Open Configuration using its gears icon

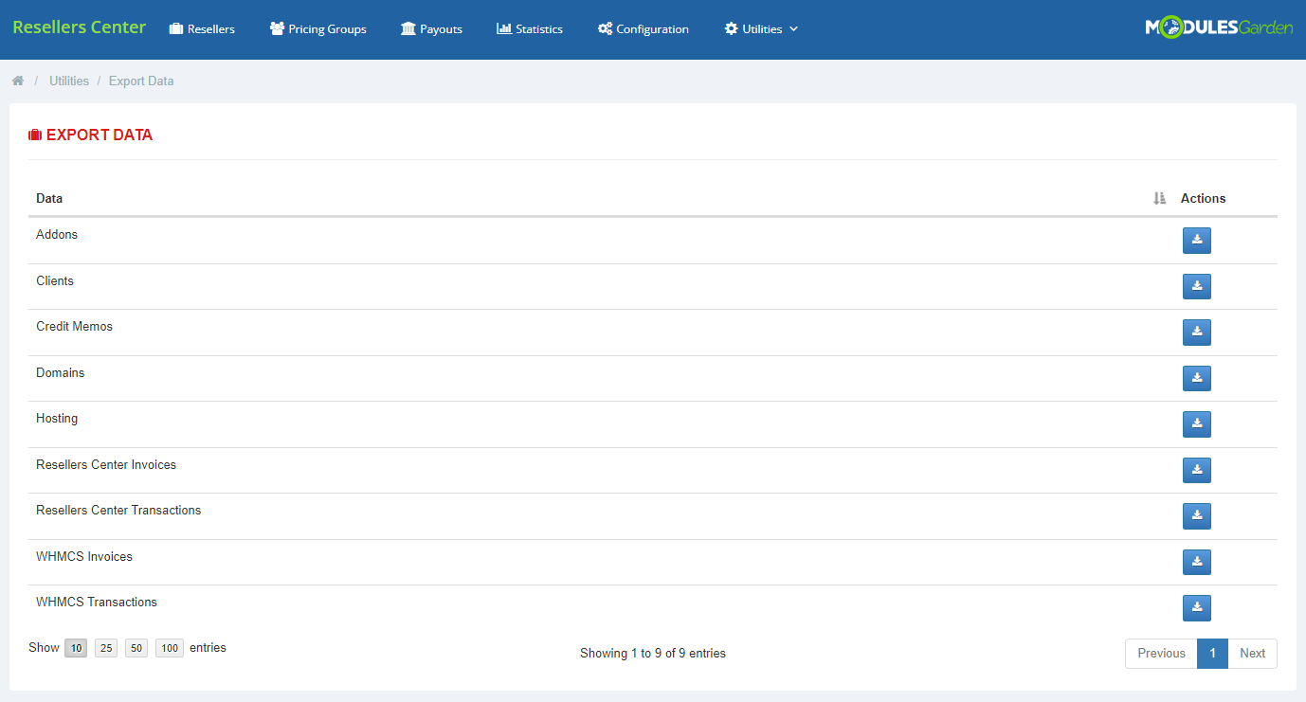pos(604,28)
